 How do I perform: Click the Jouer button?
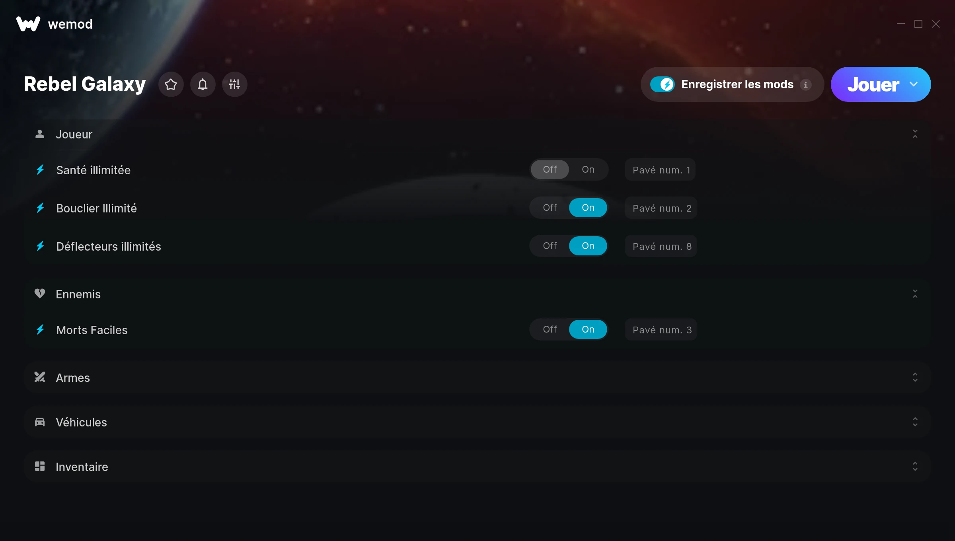click(873, 84)
